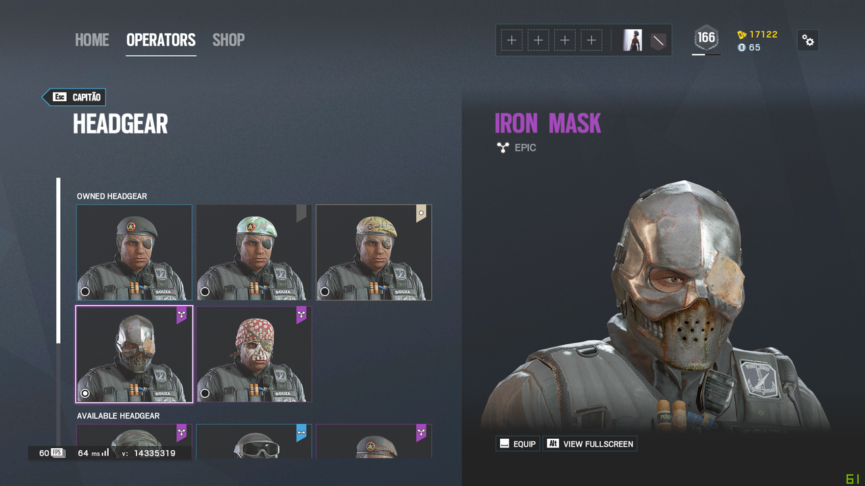
Task: Click the Equip button
Action: coord(518,443)
